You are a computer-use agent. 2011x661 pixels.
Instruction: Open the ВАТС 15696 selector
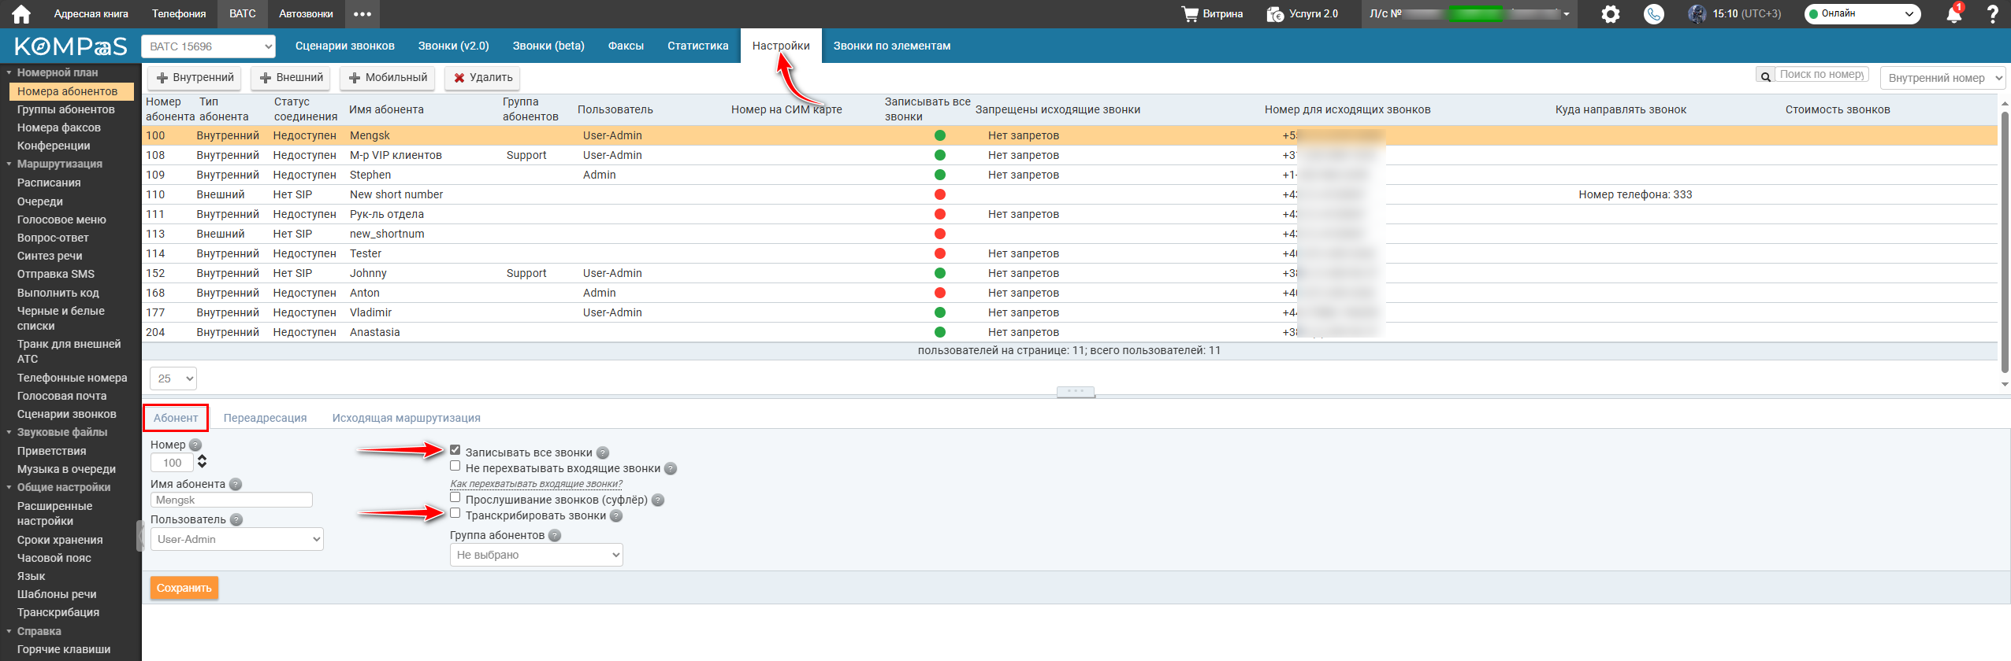(209, 46)
